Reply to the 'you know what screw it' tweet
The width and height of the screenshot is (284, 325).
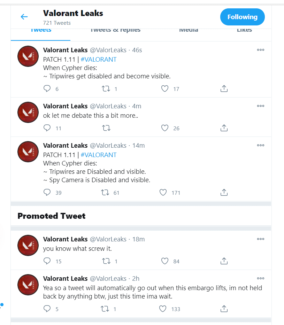pyautogui.click(x=47, y=261)
